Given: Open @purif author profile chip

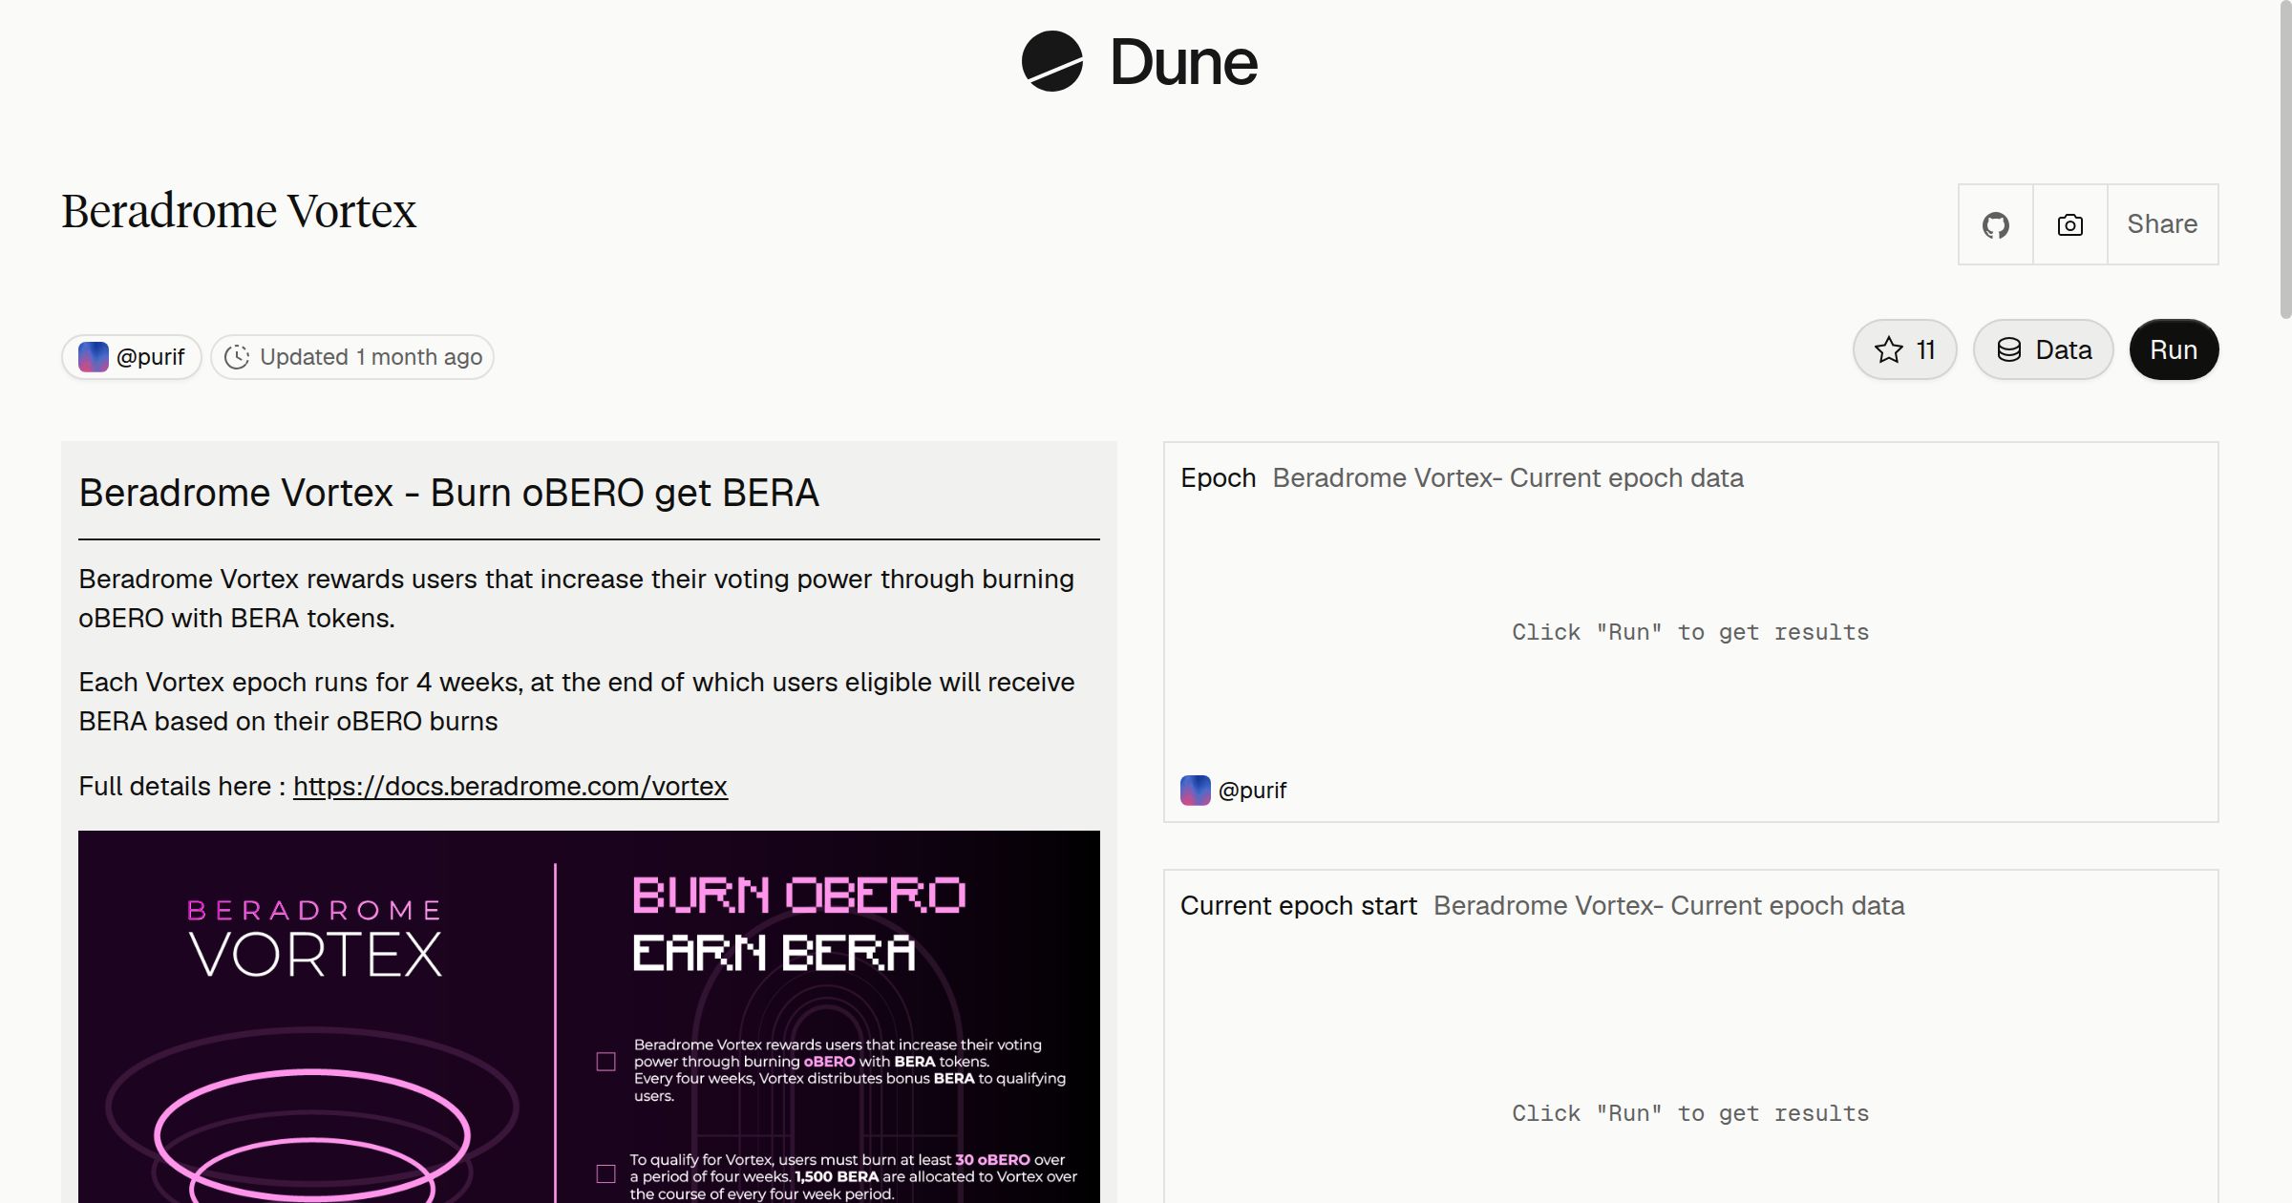Looking at the screenshot, I should 132,357.
